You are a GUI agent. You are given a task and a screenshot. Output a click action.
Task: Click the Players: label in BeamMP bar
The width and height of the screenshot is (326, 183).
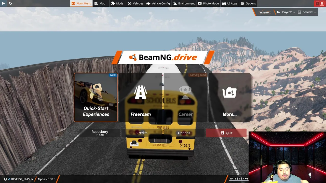[x=288, y=12]
